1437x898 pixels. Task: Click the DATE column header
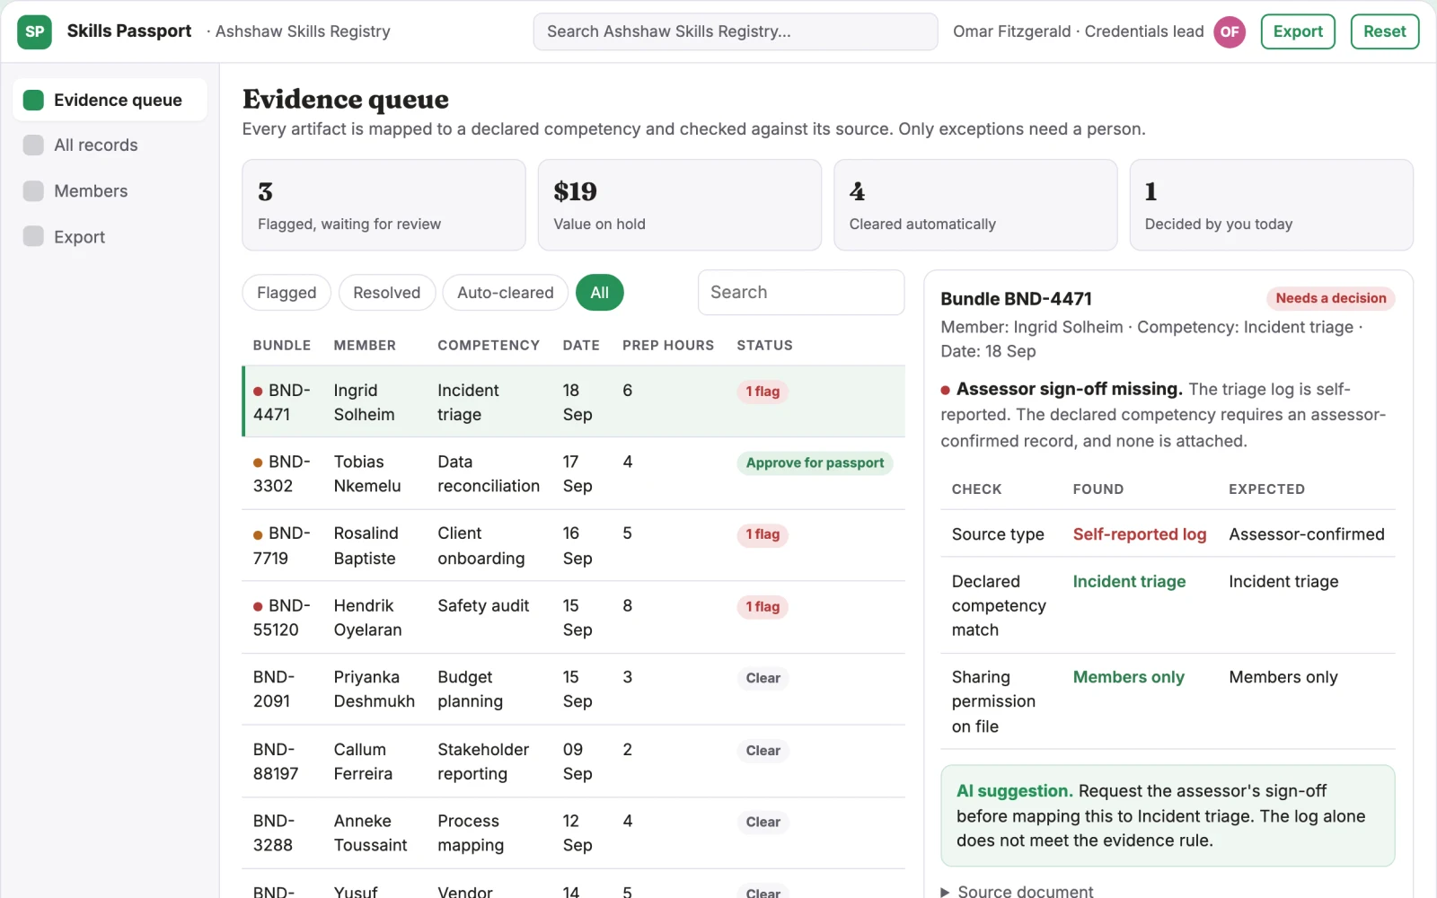click(581, 345)
